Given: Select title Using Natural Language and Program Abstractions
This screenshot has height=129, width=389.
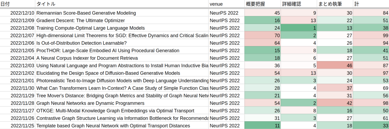Looking at the screenshot, I should [122, 66].
